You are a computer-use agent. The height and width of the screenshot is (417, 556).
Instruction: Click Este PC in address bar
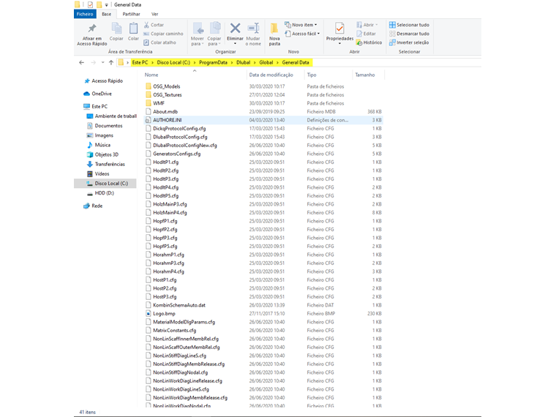click(x=140, y=62)
